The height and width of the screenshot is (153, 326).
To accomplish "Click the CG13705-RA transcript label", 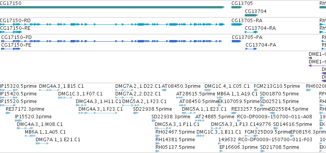I will click(247, 21).
